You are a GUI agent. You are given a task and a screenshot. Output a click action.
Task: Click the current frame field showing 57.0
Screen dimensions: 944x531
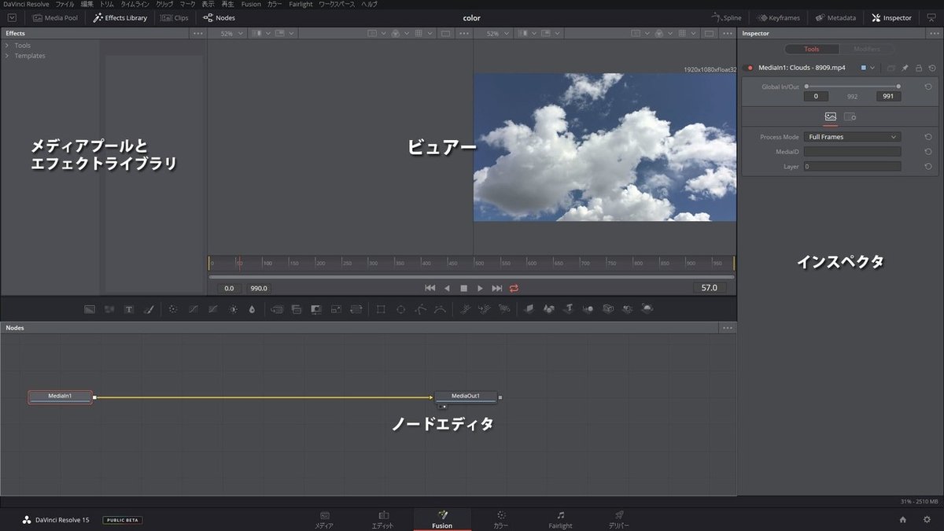pyautogui.click(x=709, y=288)
